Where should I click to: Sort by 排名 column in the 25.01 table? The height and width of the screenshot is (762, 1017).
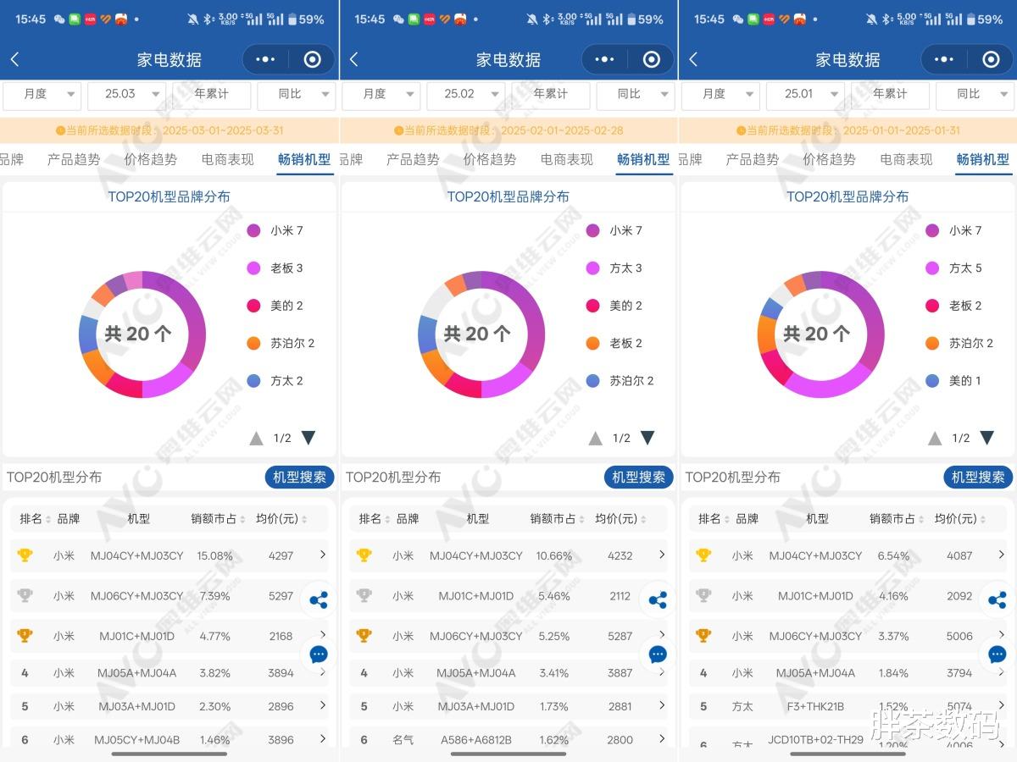[x=714, y=518]
